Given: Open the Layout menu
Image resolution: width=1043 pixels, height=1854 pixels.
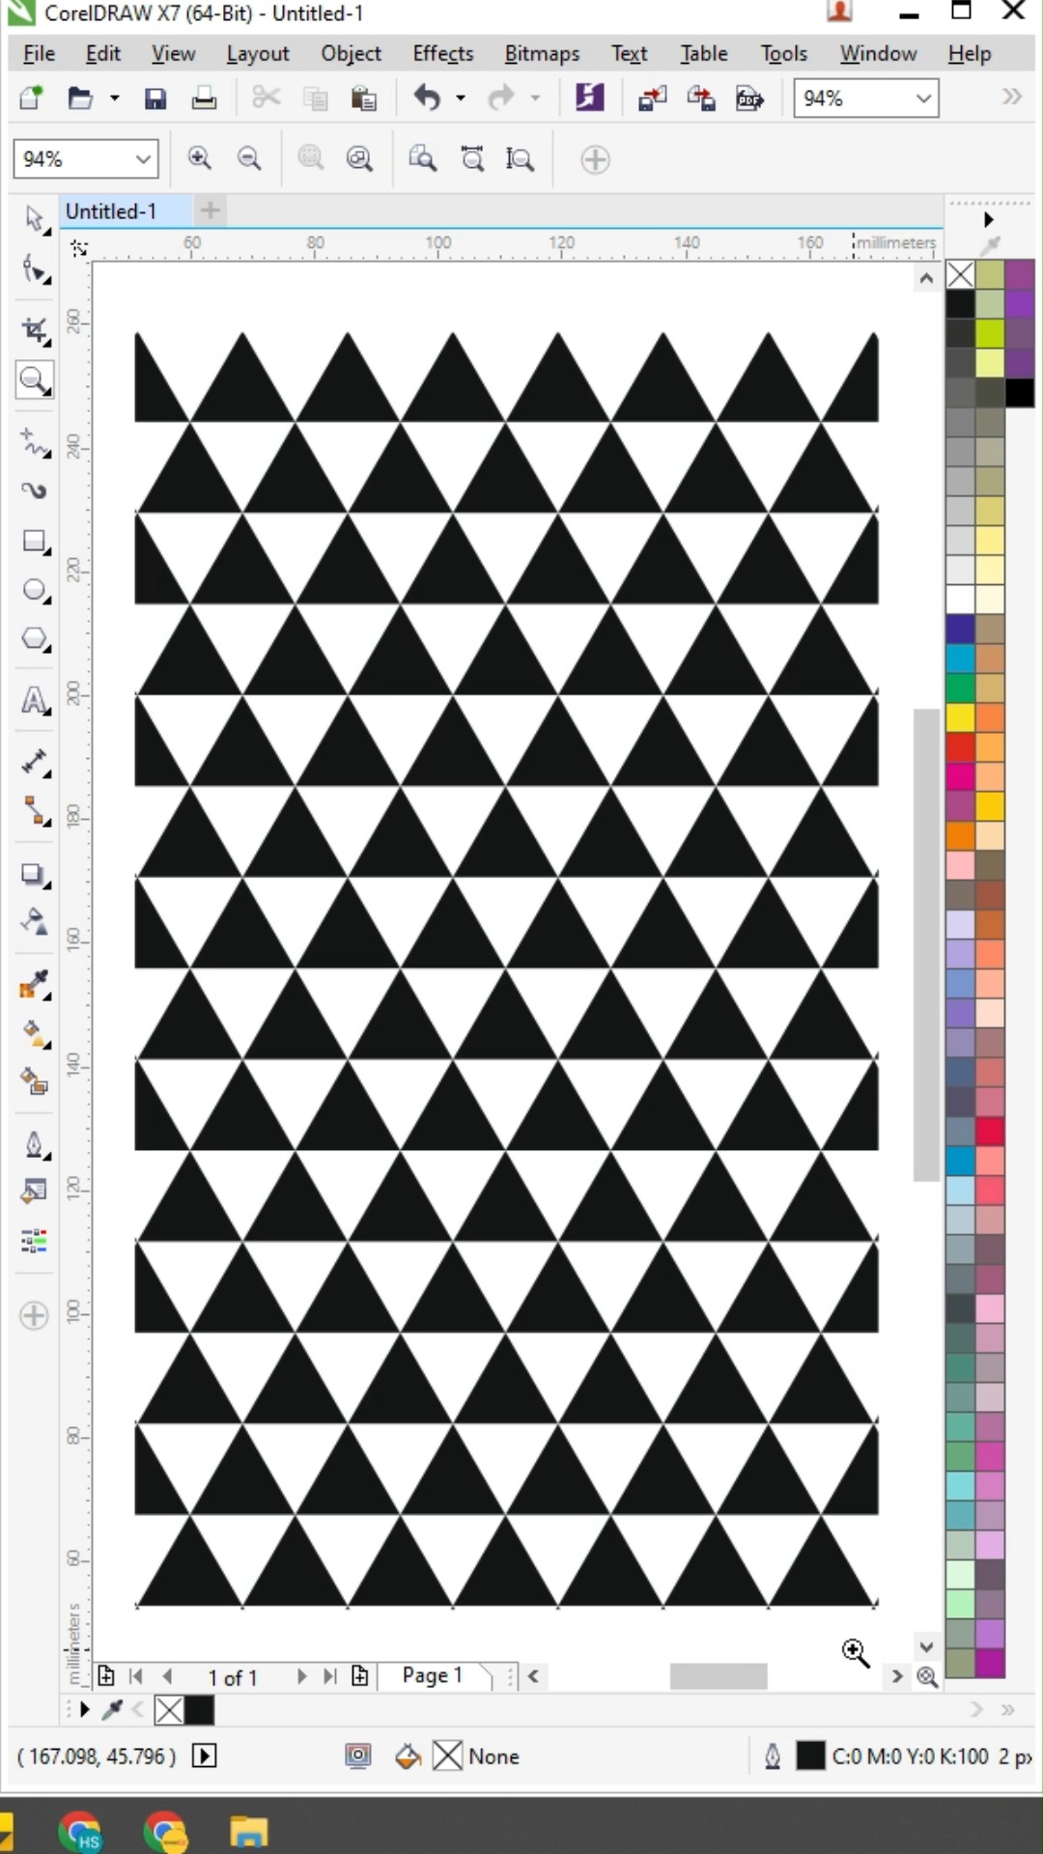Looking at the screenshot, I should 258,53.
